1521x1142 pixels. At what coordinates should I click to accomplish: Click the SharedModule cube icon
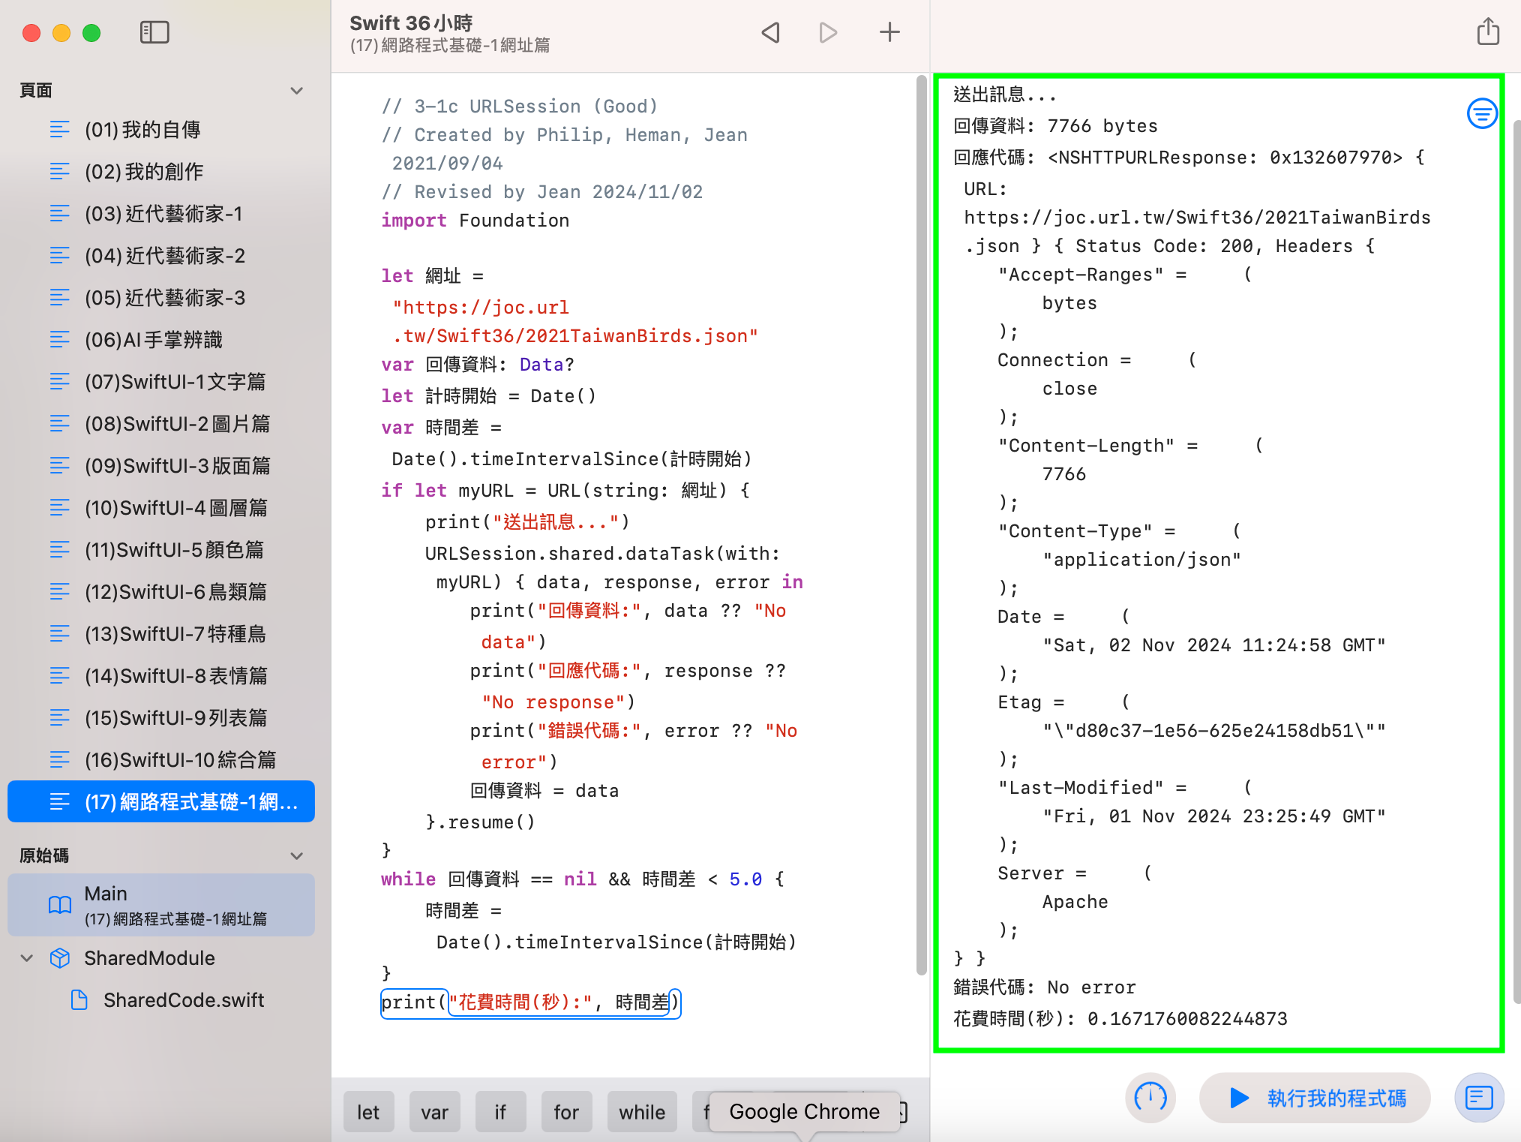click(60, 958)
